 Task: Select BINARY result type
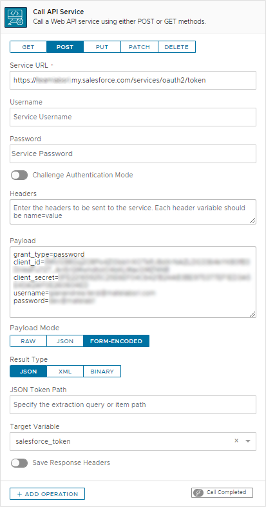pyautogui.click(x=102, y=372)
